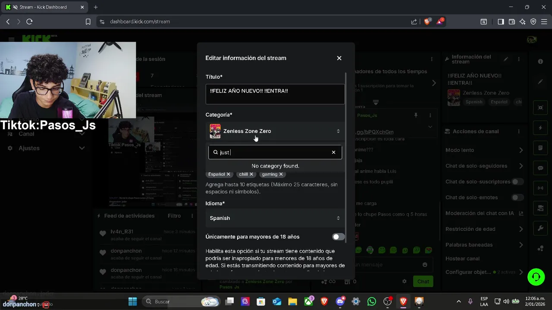The image size is (552, 310).
Task: Open the Brave Rewards triangle icon
Action: (x=440, y=21)
